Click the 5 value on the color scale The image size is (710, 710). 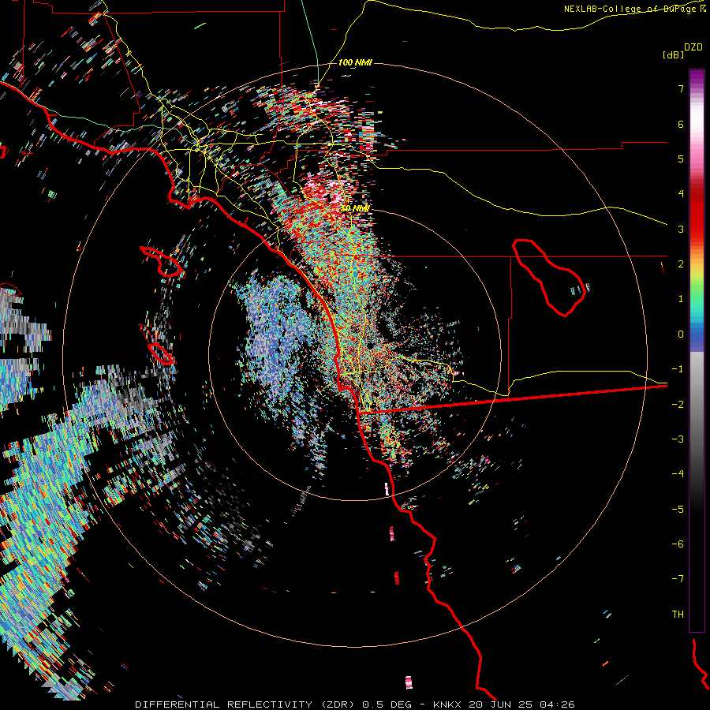(681, 159)
